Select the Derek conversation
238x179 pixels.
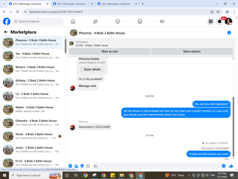(32, 136)
